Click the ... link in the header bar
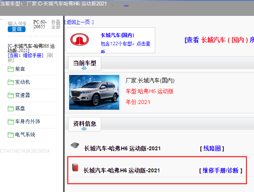The image size is (254, 192). (126, 5)
